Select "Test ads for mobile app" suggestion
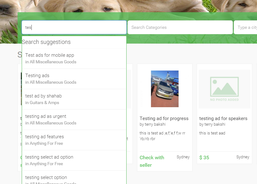This screenshot has height=184, width=257. 50,55
